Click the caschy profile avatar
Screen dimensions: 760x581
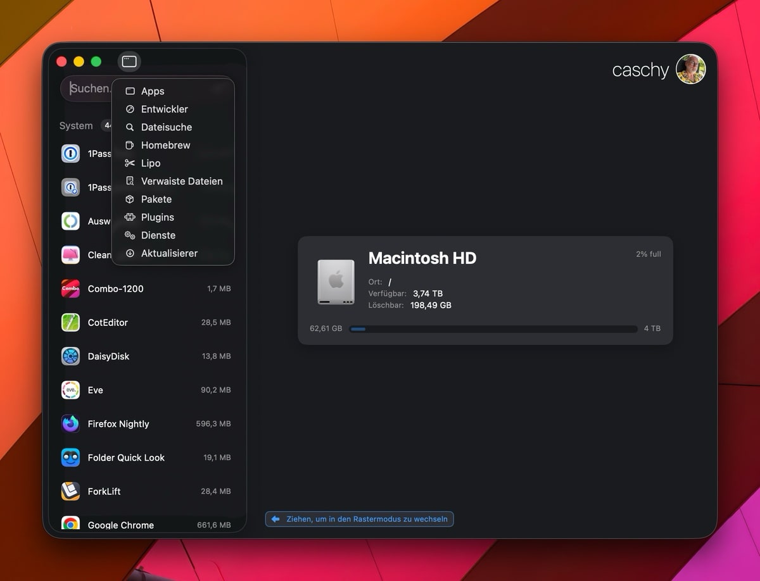(x=690, y=69)
